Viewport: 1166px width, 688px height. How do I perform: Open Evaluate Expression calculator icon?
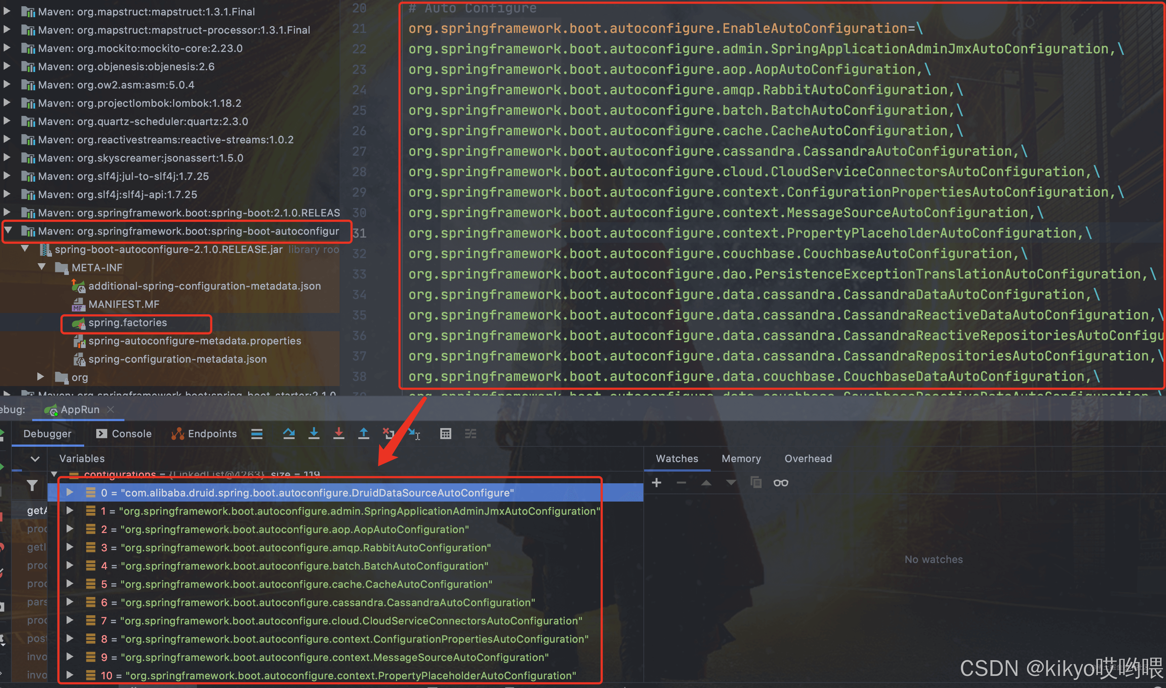(445, 434)
